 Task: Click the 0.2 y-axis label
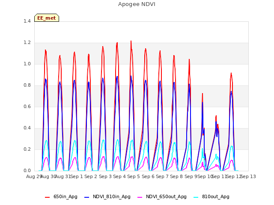27,149
